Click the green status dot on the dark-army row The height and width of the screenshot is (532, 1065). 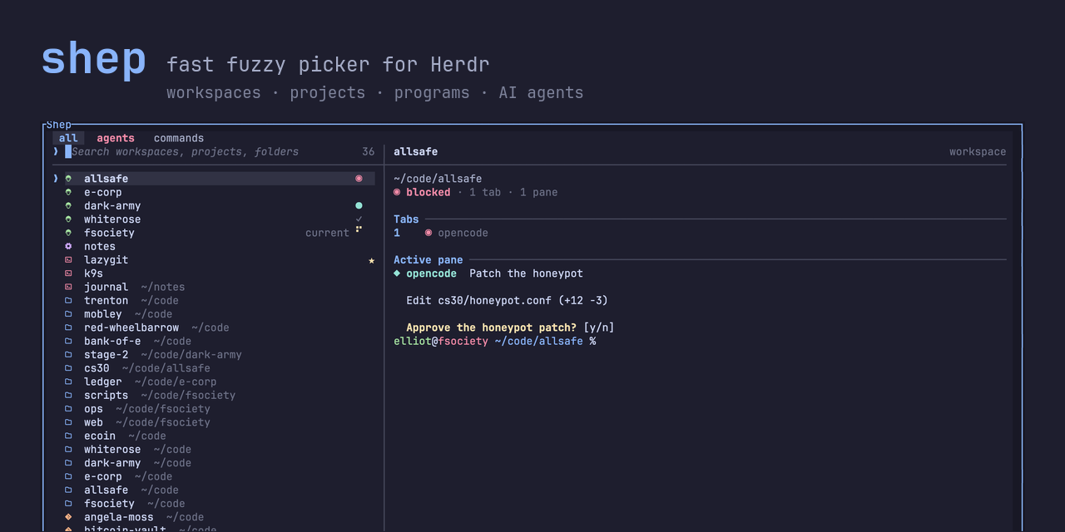pyautogui.click(x=359, y=205)
